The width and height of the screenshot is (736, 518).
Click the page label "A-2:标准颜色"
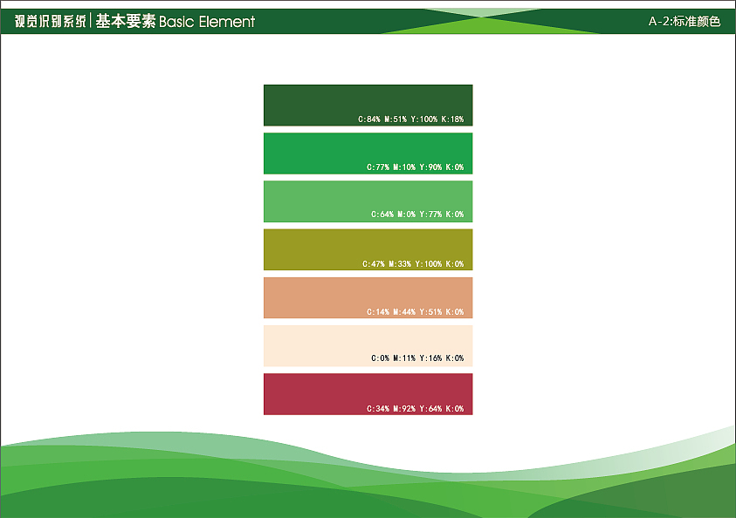(x=684, y=21)
